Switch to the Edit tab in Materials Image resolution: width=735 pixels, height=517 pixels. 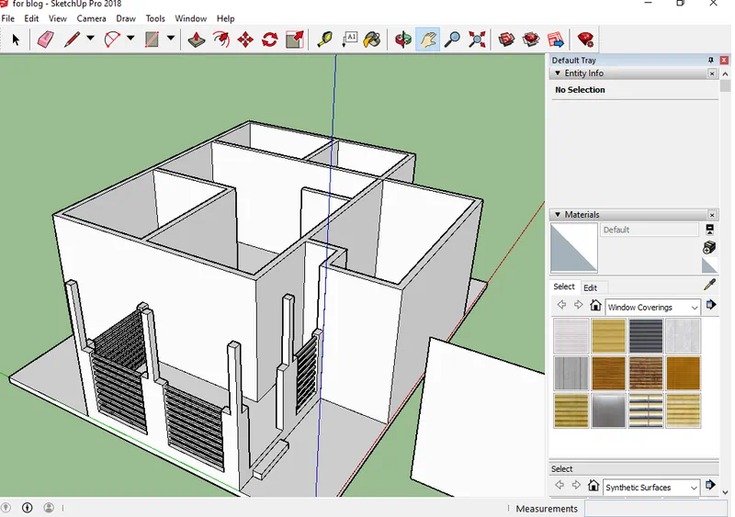click(x=590, y=287)
